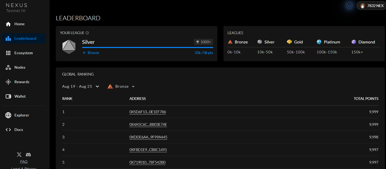
Task: Click the 7832 NEX balance button
Action: point(371,6)
